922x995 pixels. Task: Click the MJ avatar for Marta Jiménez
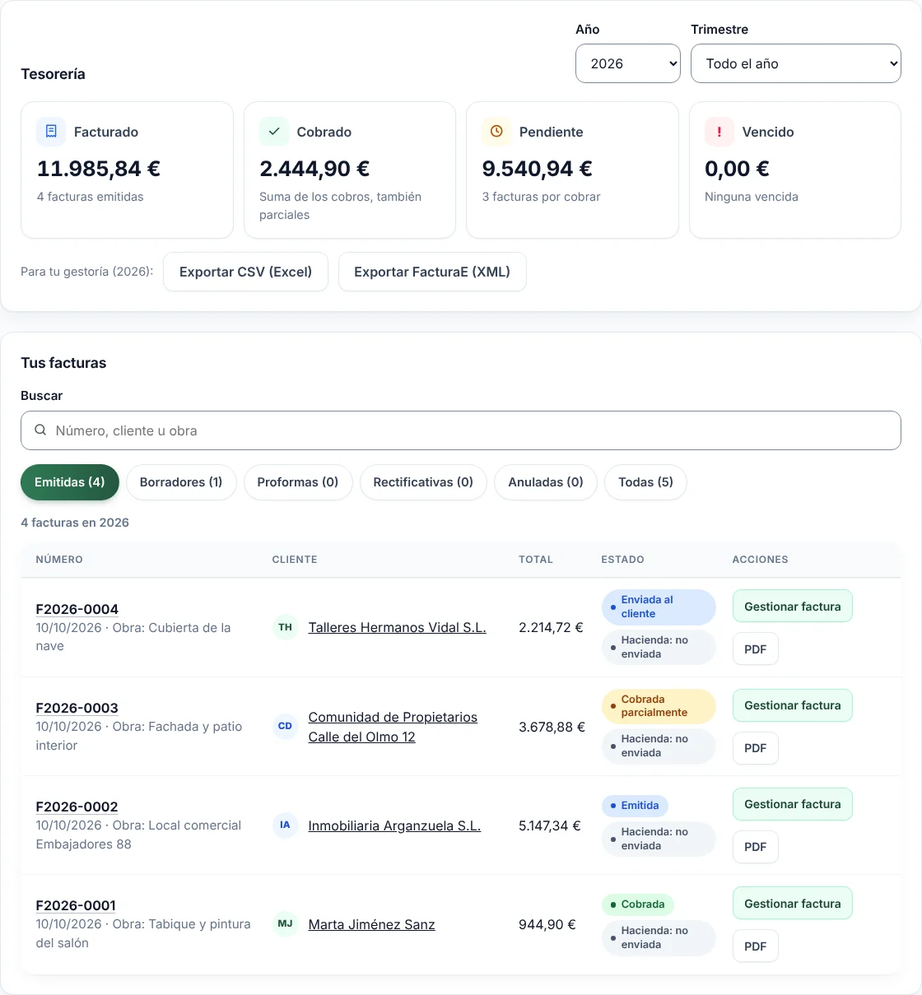285,924
